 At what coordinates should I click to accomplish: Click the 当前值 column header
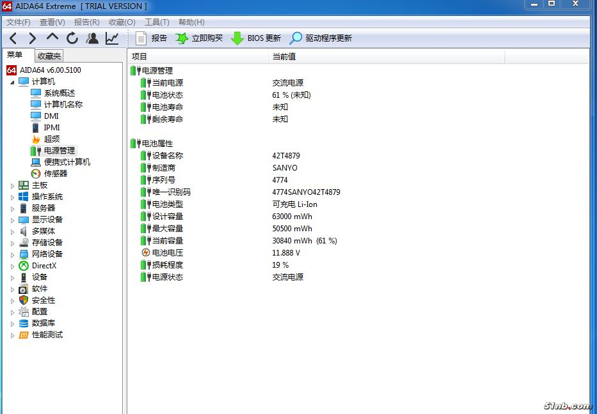tap(284, 56)
